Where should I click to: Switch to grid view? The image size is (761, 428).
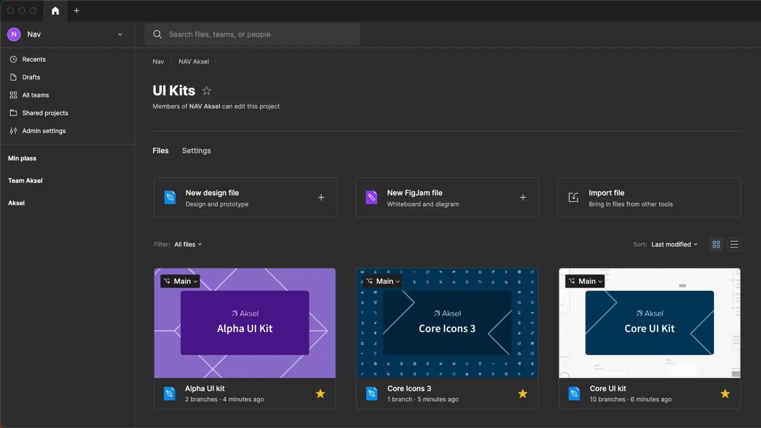[716, 244]
